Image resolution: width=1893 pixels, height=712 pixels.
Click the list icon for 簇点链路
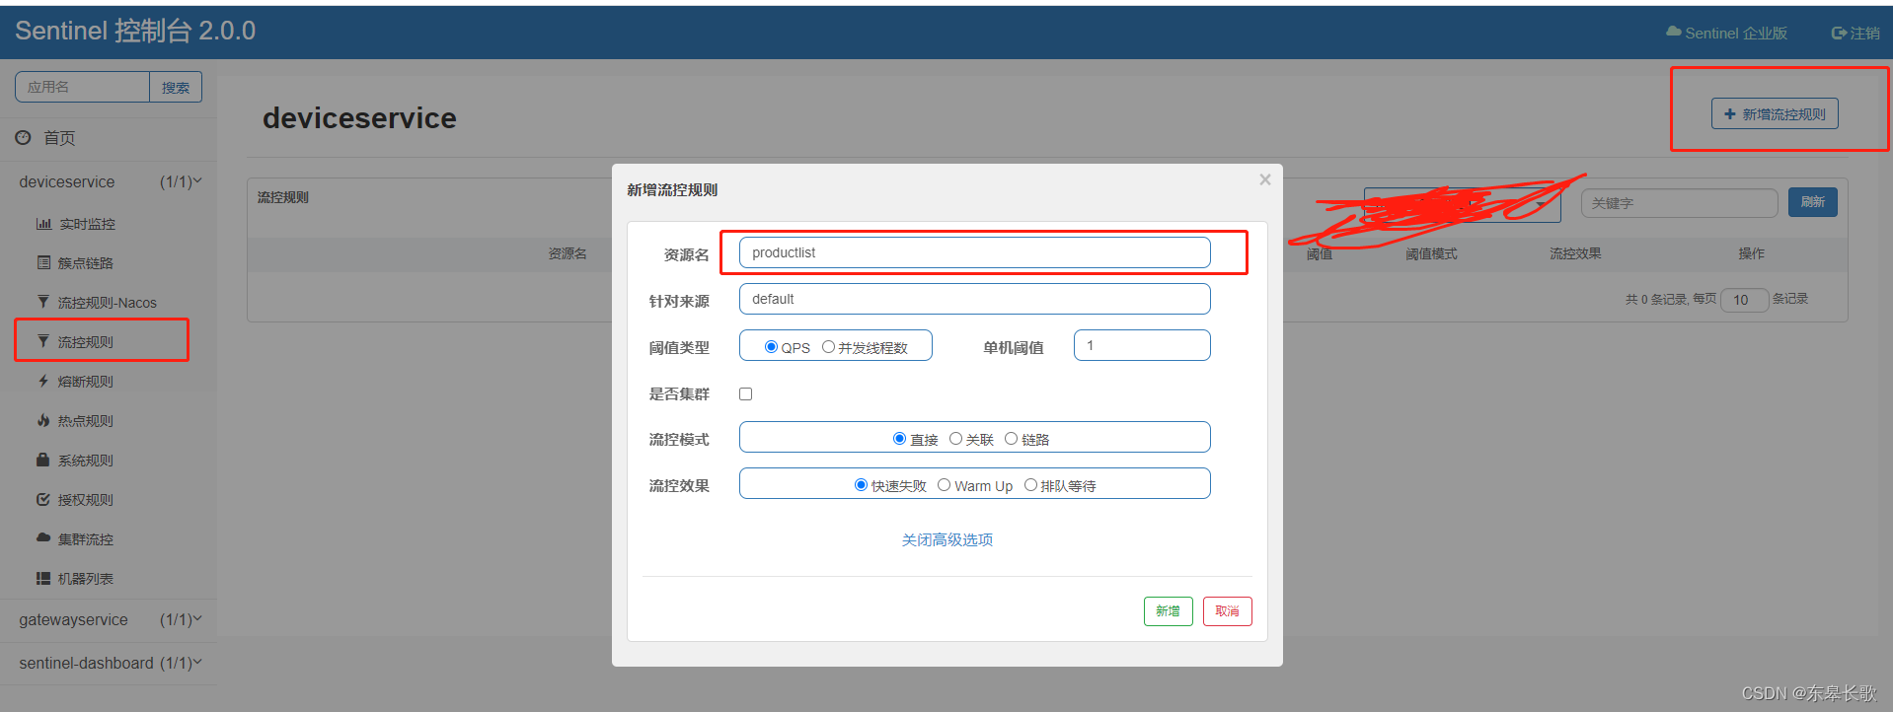point(43,262)
